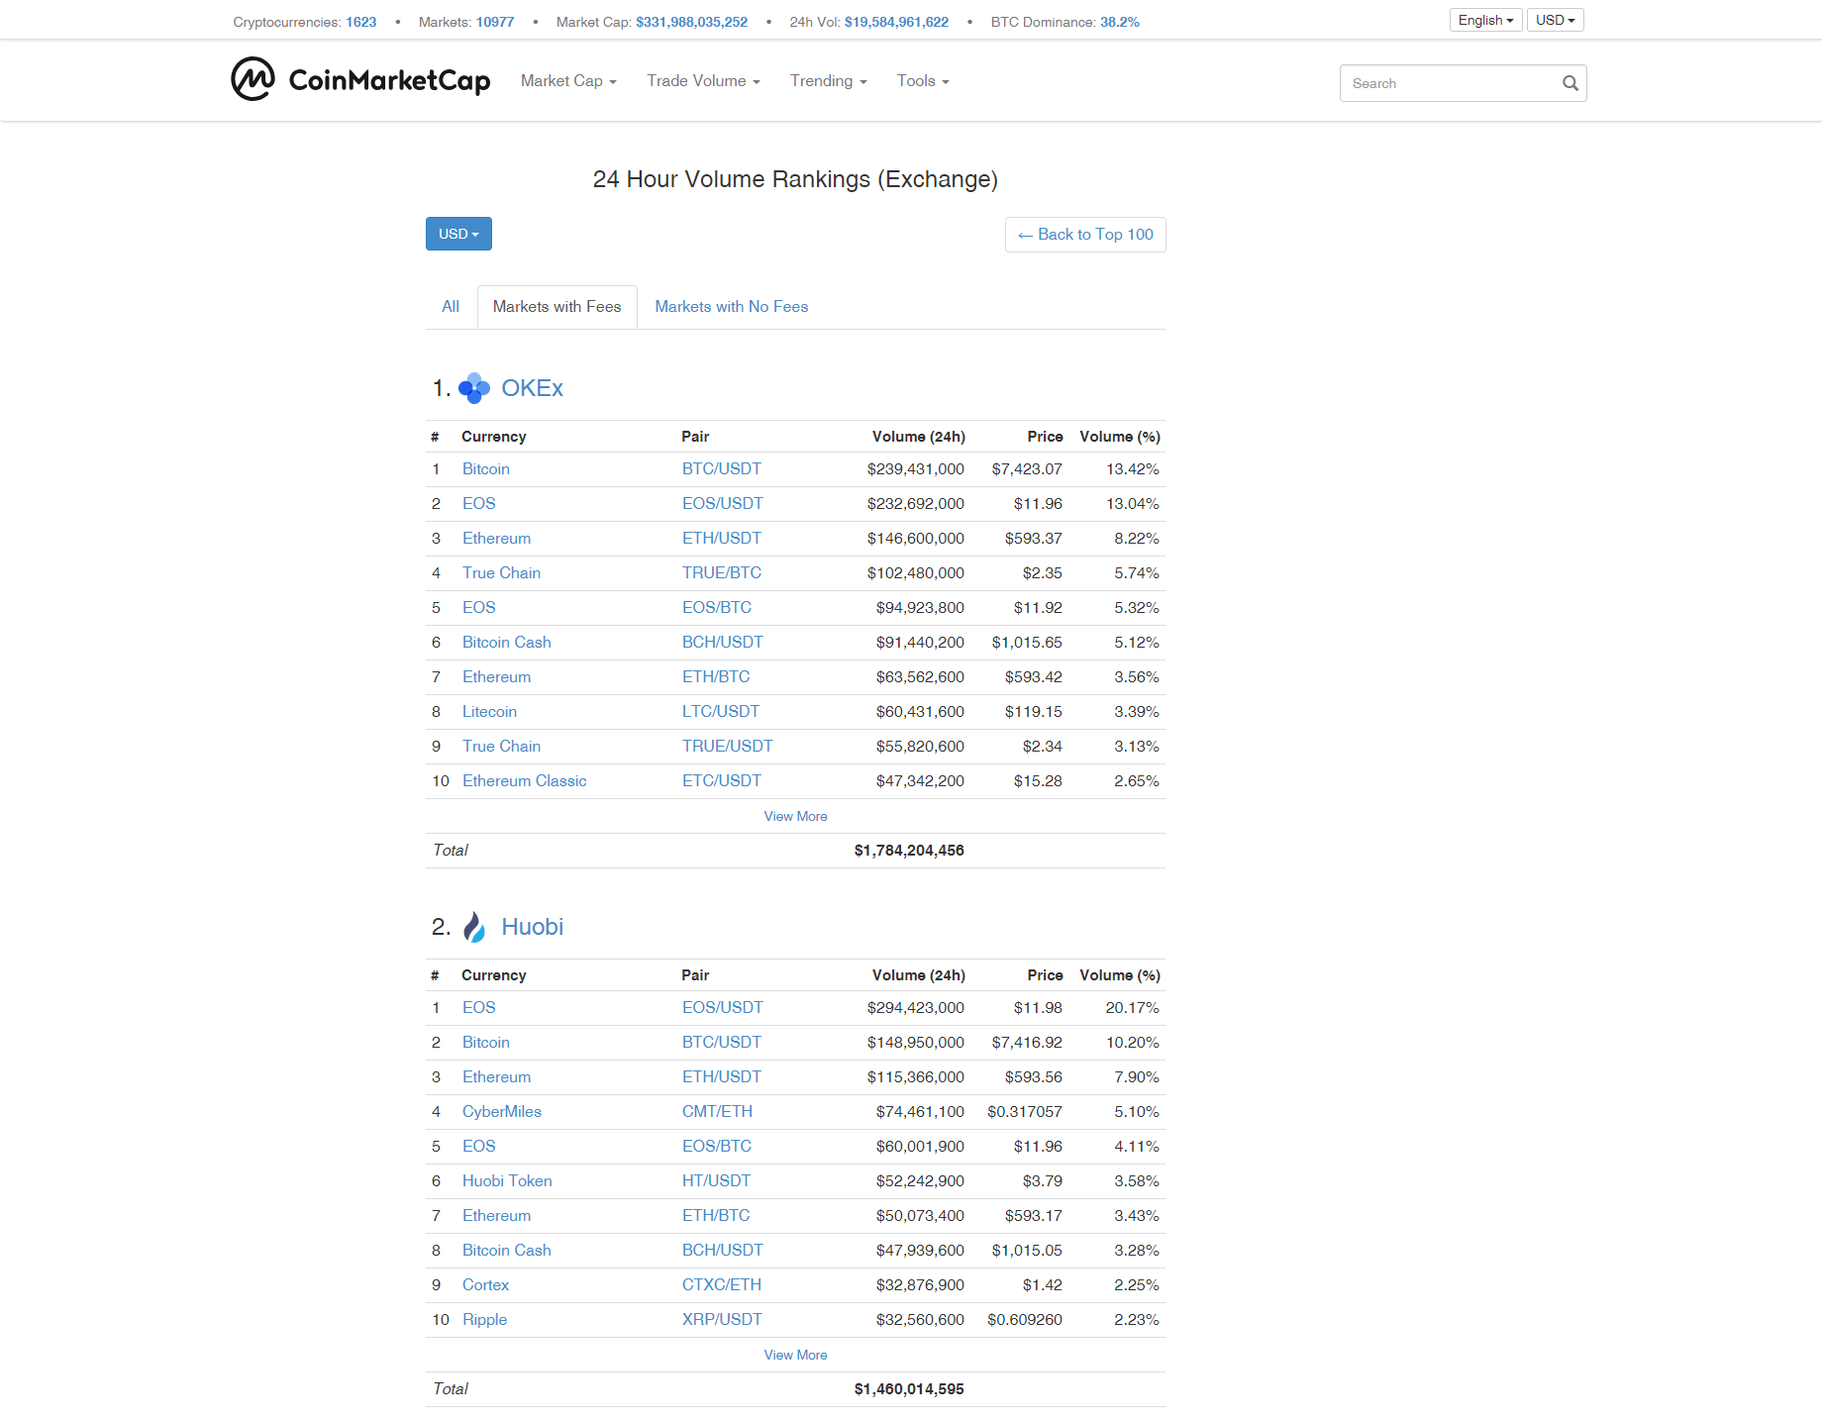1822x1420 pixels.
Task: Open CyberMiles currency link
Action: click(502, 1112)
